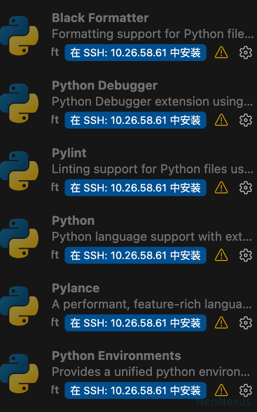The image size is (257, 412).
Task: Open Pylint's manage gear icon
Action: (246, 188)
